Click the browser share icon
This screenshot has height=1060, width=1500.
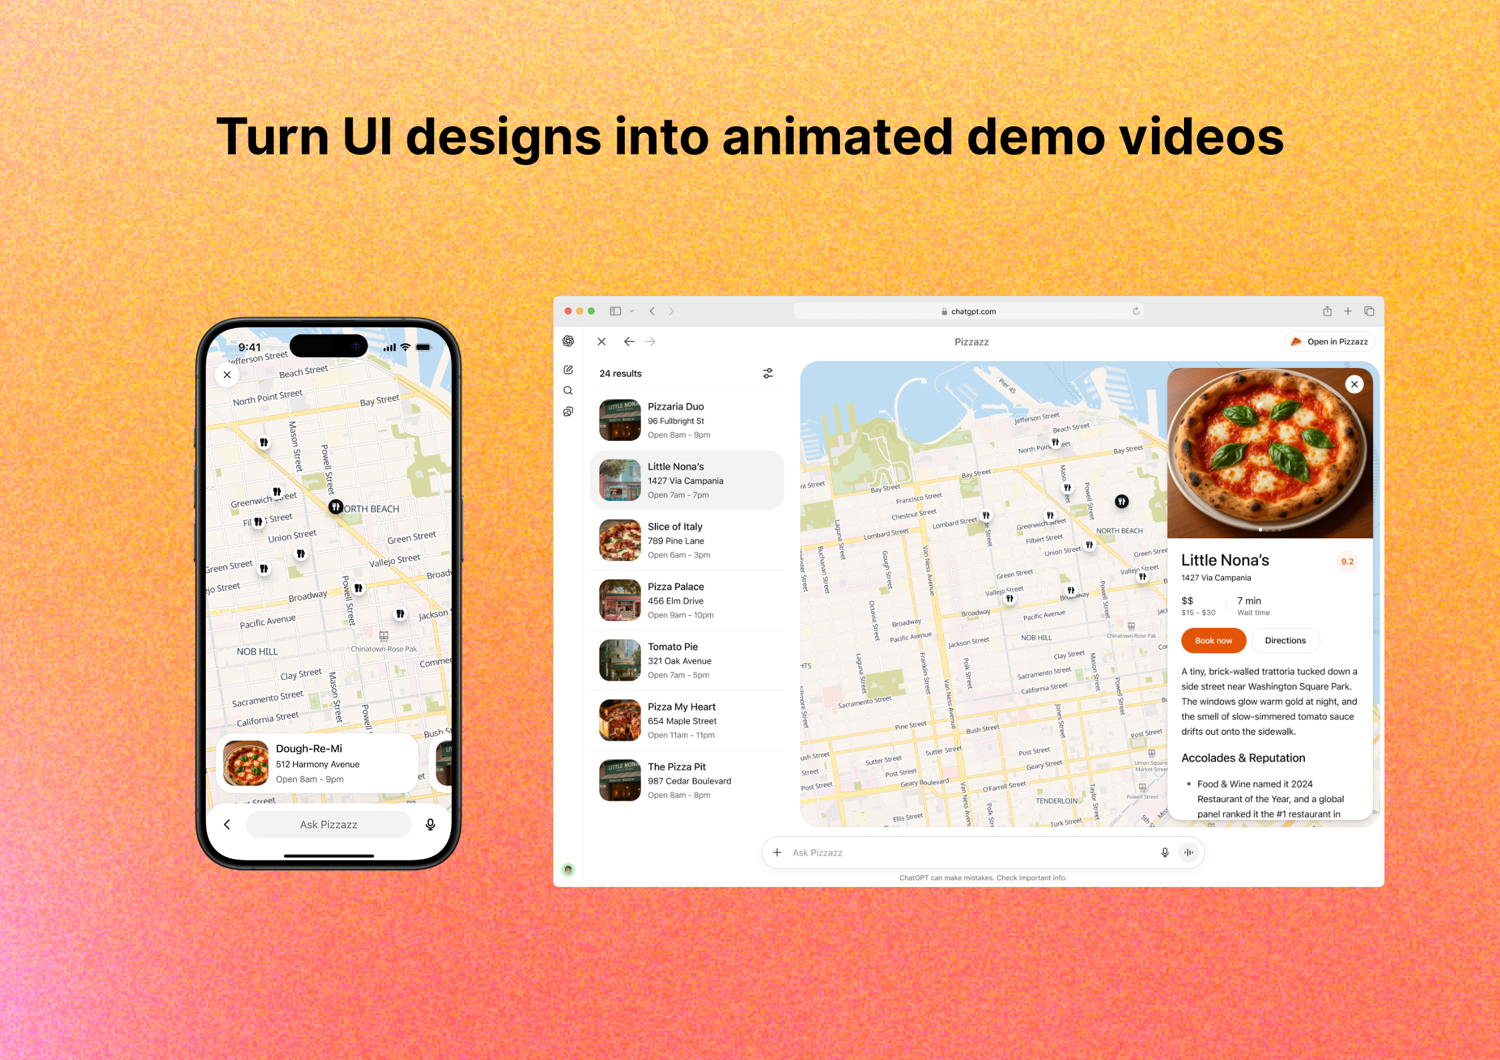tap(1327, 311)
